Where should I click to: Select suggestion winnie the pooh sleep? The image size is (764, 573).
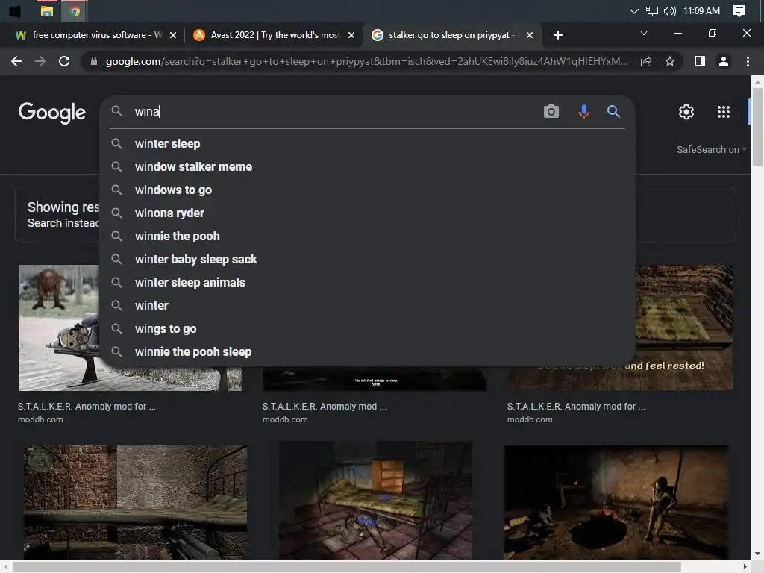pyautogui.click(x=367, y=352)
